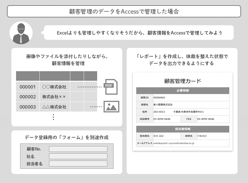Click the 企業情報 section header

pyautogui.click(x=183, y=91)
